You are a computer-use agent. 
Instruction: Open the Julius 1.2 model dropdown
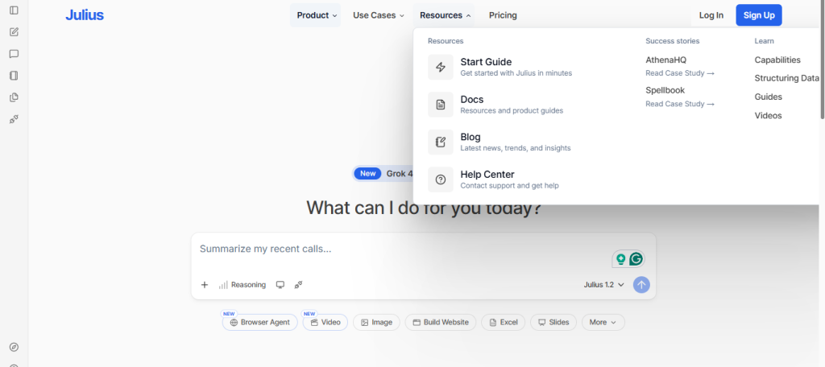(x=604, y=285)
